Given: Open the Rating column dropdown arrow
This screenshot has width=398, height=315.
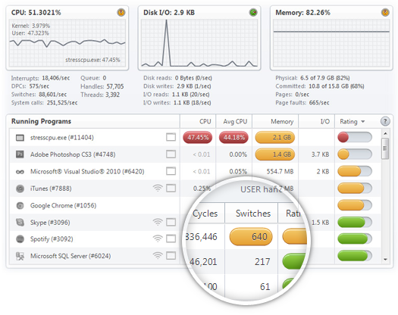Looking at the screenshot, I should coord(363,122).
